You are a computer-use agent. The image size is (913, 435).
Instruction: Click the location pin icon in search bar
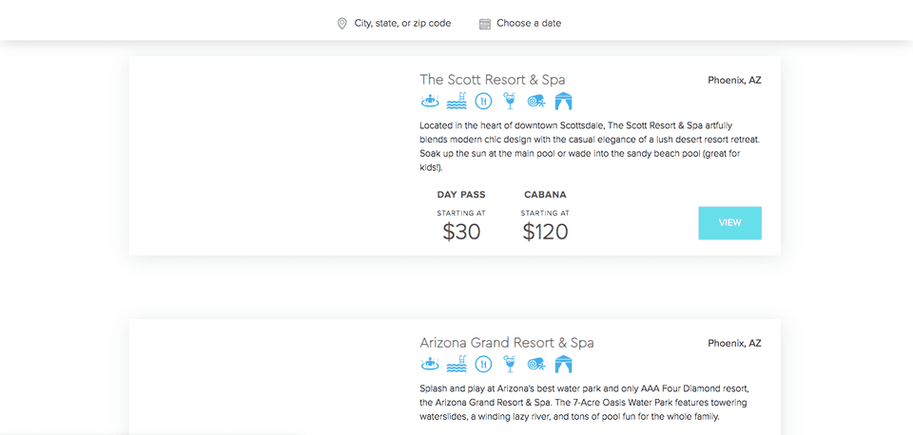point(341,24)
